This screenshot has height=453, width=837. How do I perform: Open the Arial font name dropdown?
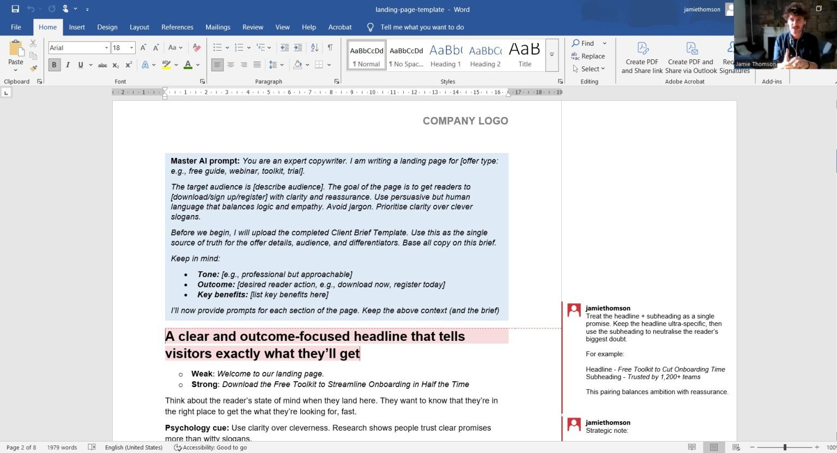80,48
